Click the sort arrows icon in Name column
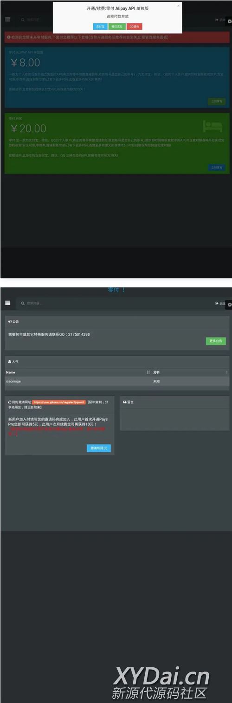This screenshot has height=703, width=232. 148,372
